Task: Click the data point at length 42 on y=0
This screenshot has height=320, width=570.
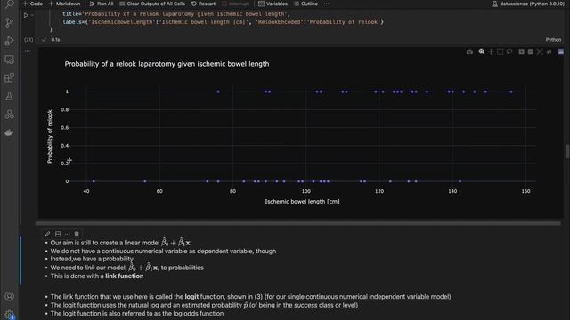Action: click(x=94, y=181)
